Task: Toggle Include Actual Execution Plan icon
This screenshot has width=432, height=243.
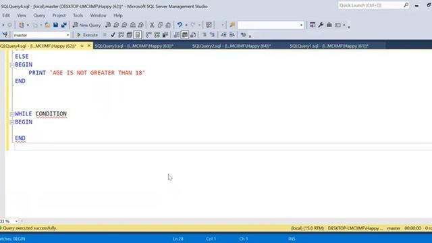Action: (x=148, y=35)
